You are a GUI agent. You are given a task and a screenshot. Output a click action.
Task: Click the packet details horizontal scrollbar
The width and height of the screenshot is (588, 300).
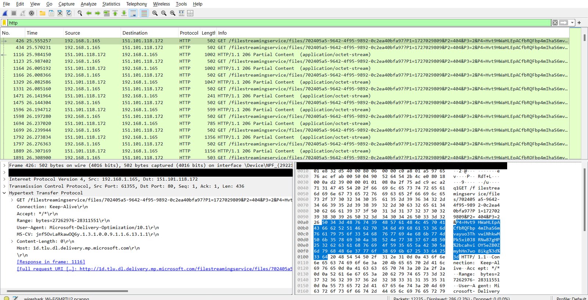pos(67,291)
